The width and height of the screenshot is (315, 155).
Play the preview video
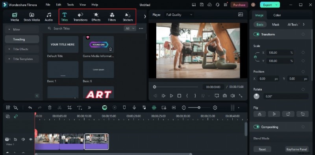tap(171, 96)
